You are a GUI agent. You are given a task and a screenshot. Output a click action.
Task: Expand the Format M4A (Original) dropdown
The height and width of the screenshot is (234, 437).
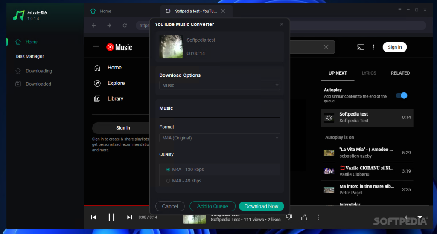coord(220,138)
